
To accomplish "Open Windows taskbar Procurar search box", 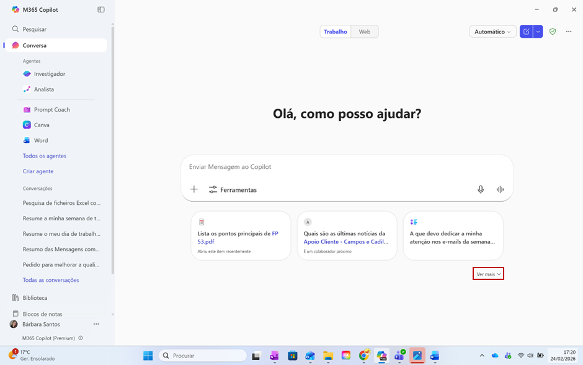I will 202,356.
